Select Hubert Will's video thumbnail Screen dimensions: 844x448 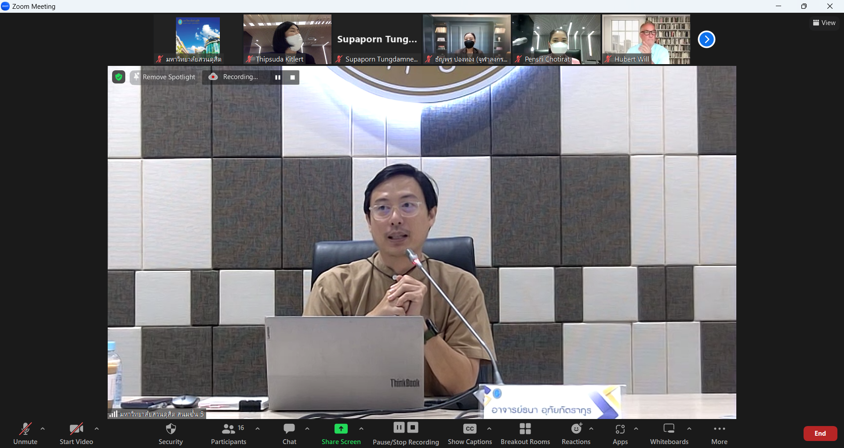tap(646, 40)
